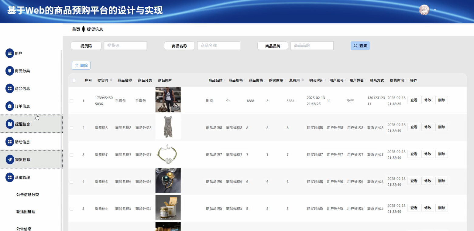This screenshot has height=231, width=474.
Task: Click the 活动信息 grid icon
Action: click(10, 142)
